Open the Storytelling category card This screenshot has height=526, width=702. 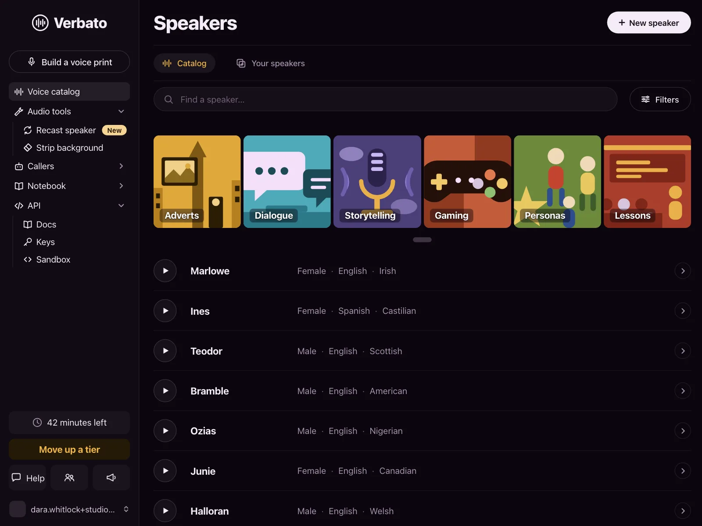[377, 181]
